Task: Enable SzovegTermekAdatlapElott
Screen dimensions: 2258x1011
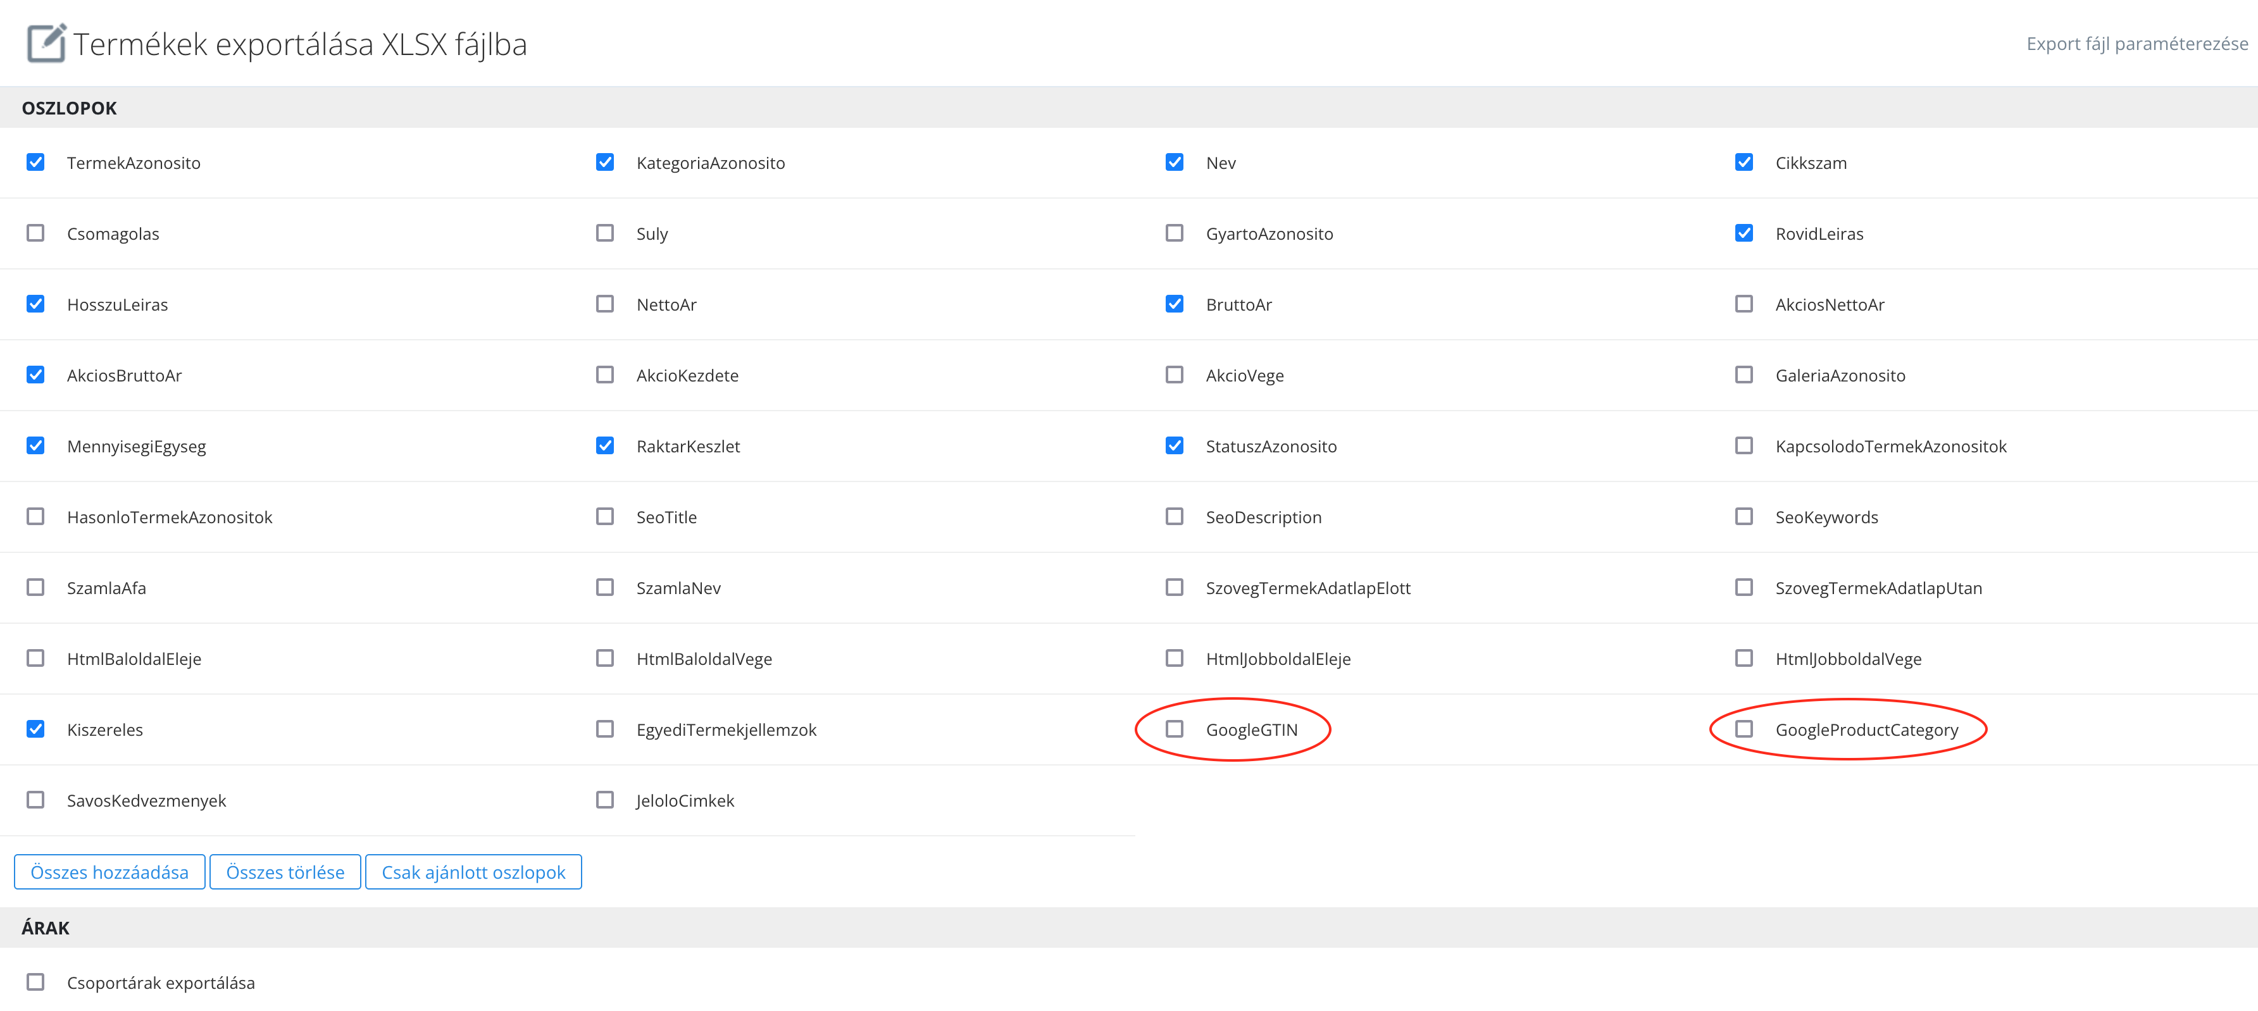Action: [1175, 588]
